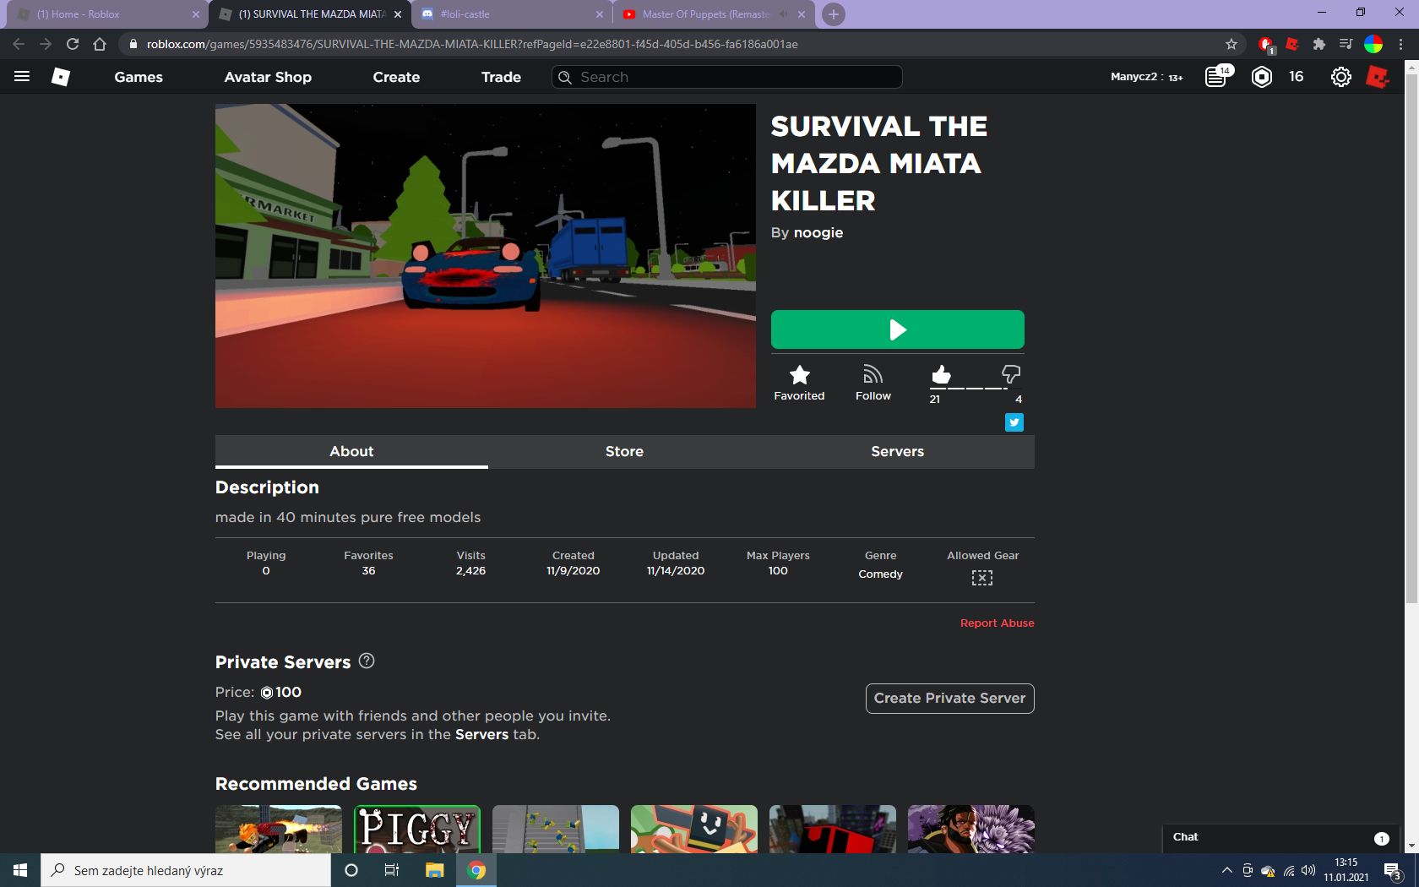Unfavorite the game using the star

tap(799, 375)
